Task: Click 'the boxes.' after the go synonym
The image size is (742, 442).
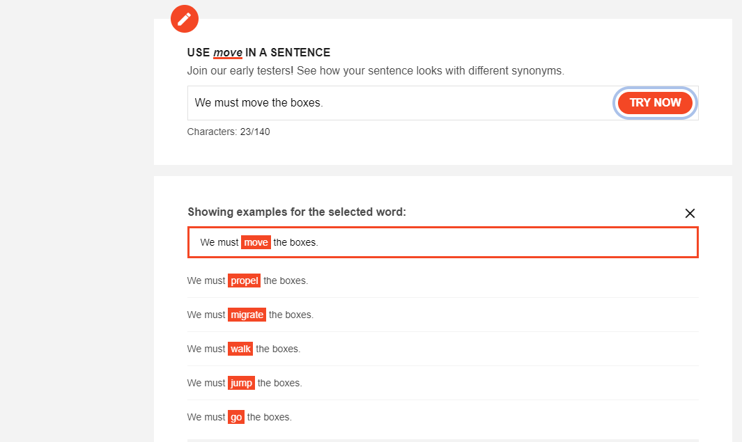Action: (x=270, y=417)
